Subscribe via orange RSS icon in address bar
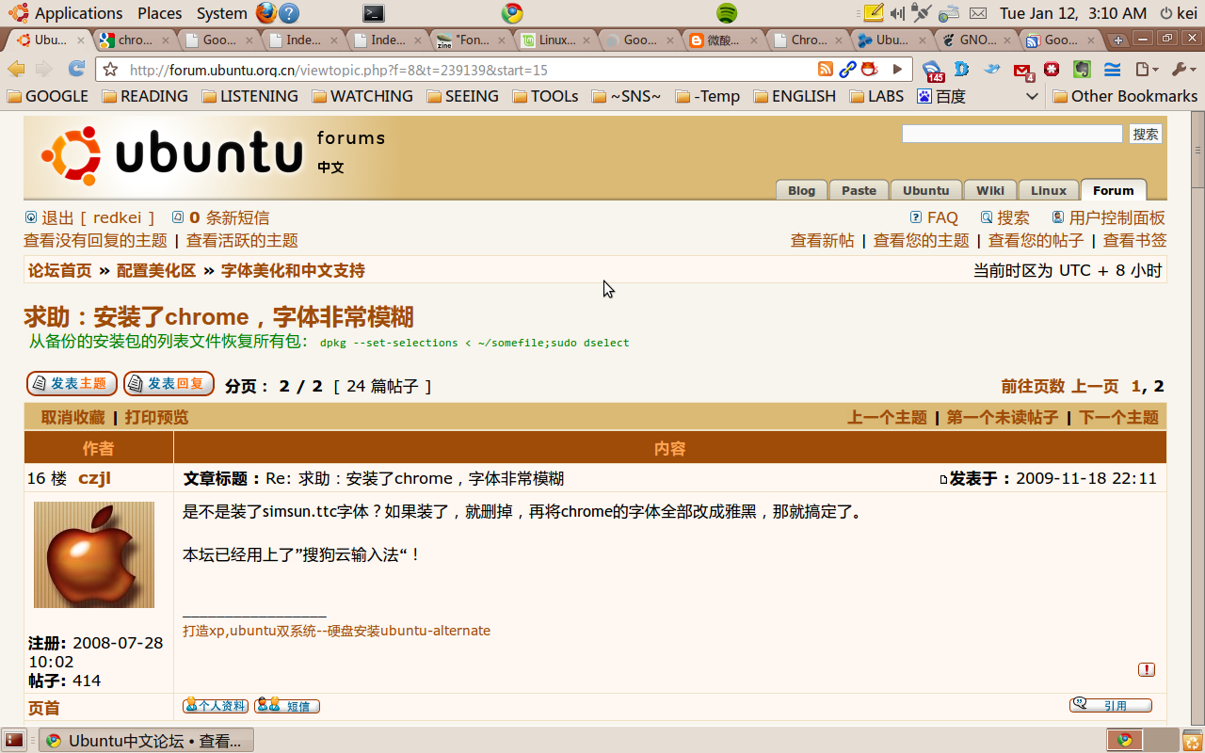 (826, 70)
